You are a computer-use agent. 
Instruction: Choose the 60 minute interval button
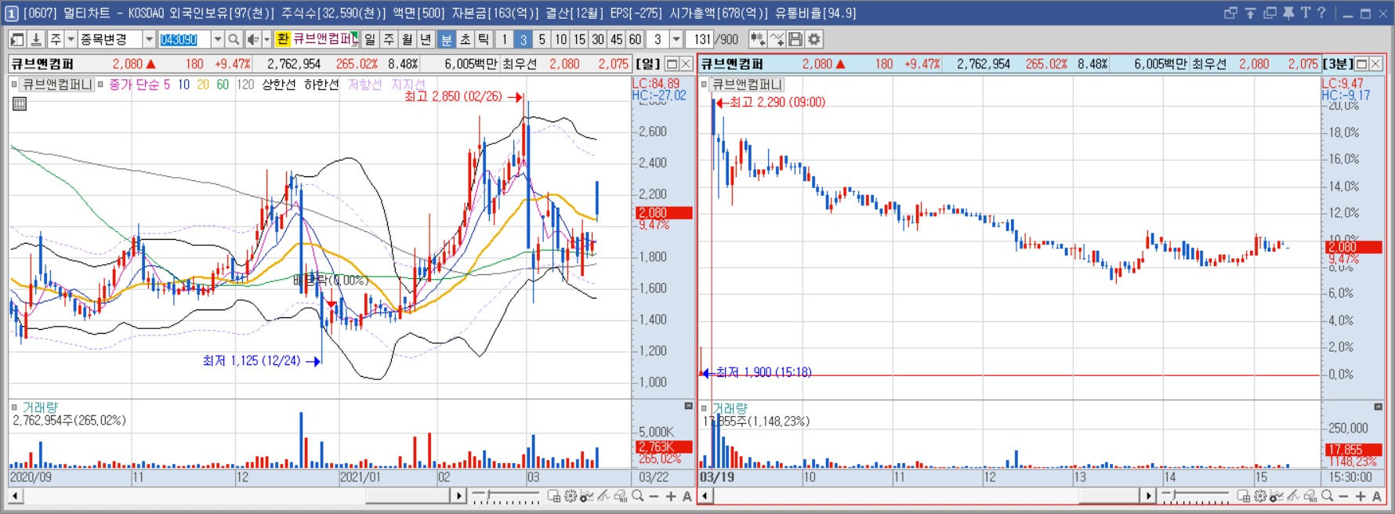point(635,39)
